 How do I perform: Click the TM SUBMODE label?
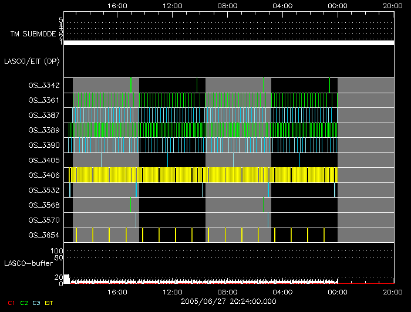[33, 34]
